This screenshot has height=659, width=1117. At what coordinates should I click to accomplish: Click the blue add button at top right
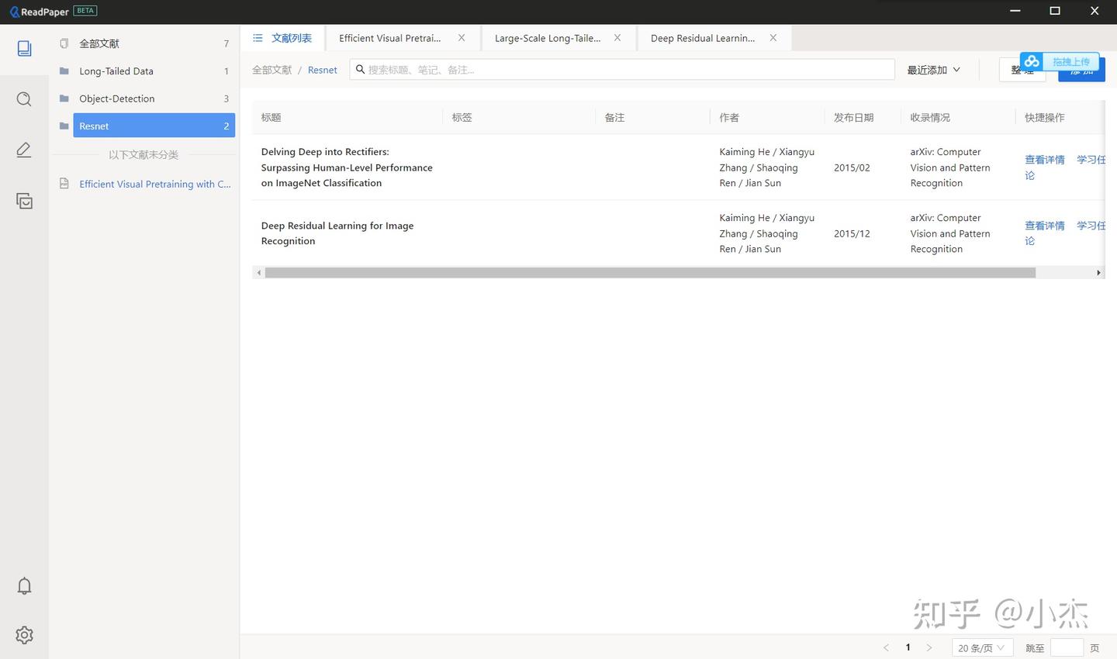coord(1081,71)
